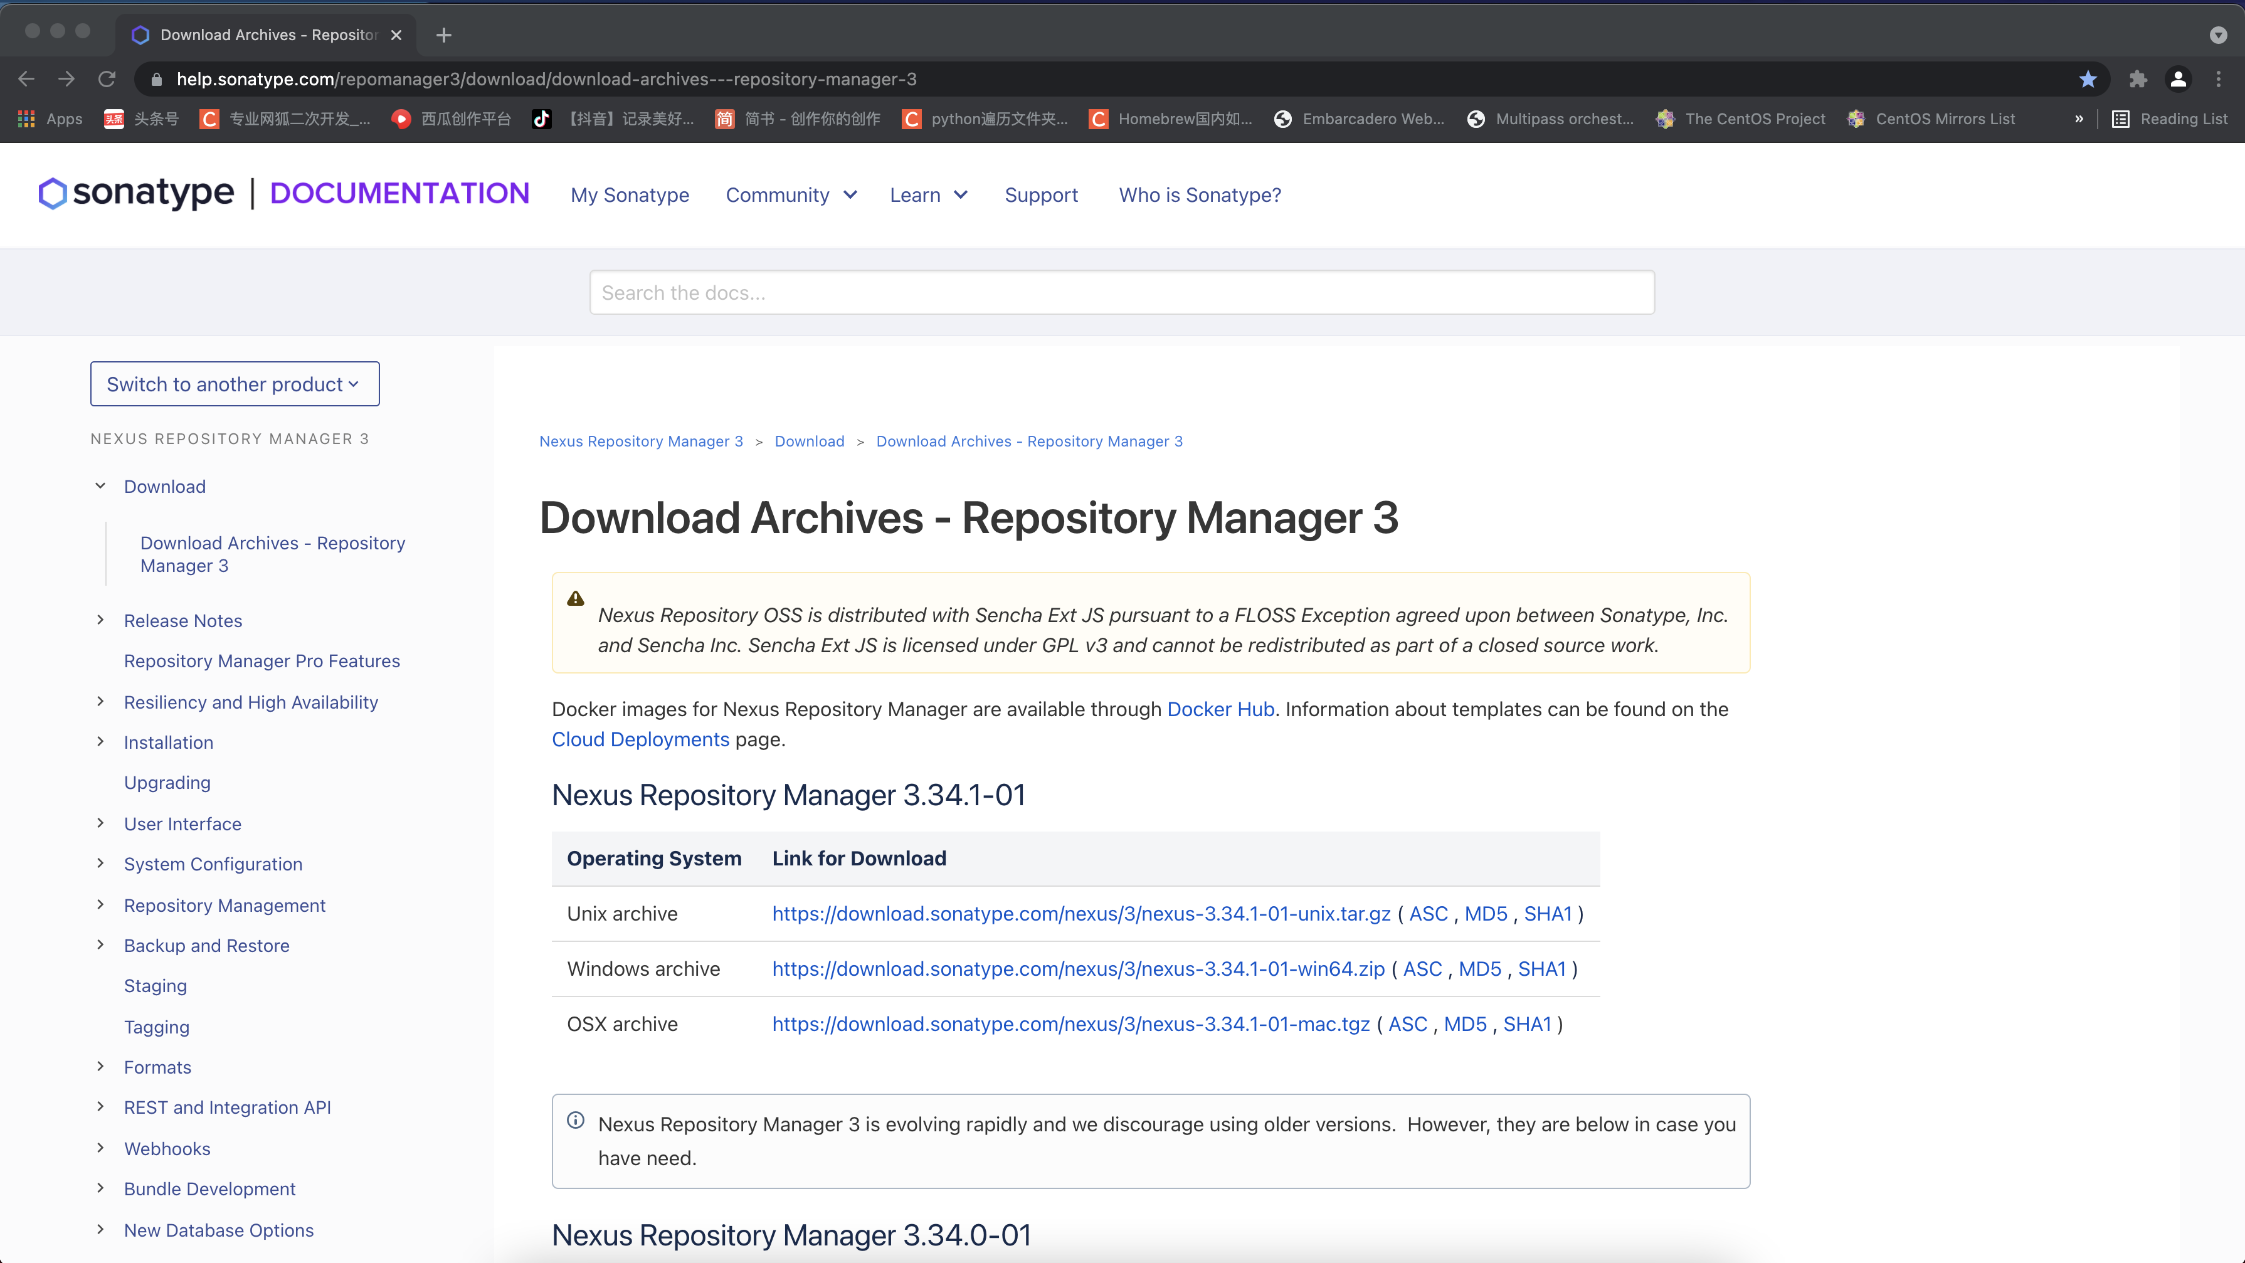This screenshot has height=1263, width=2245.
Task: Open The CentOS Project bookmark
Action: [1740, 119]
